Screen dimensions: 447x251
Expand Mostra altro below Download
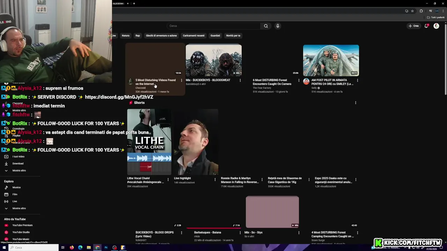point(20,170)
